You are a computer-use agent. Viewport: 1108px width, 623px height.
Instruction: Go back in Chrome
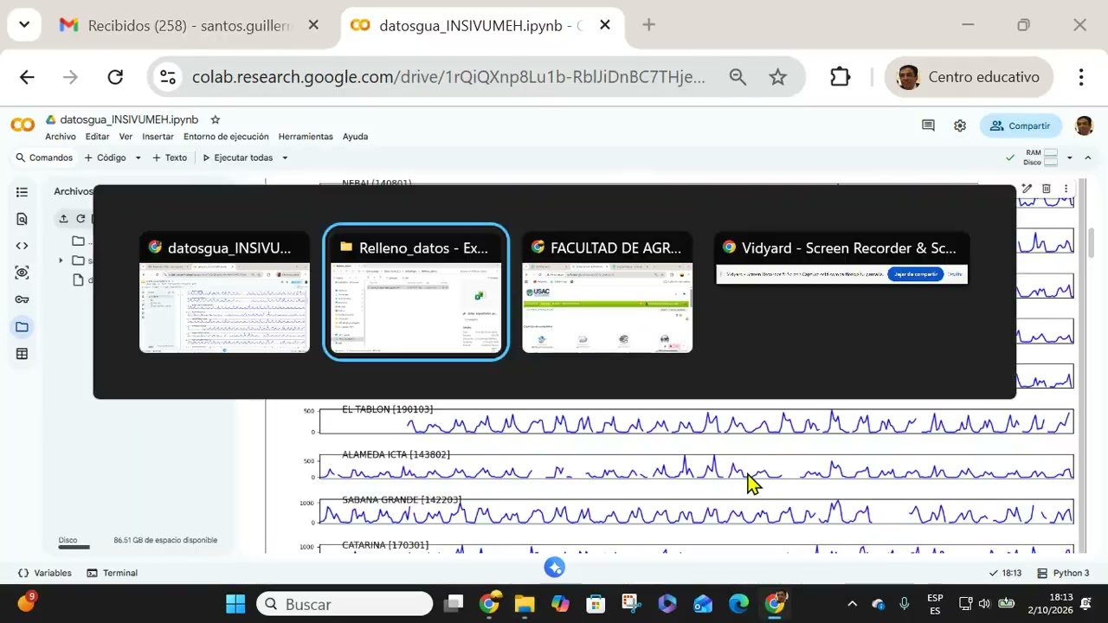(x=27, y=77)
